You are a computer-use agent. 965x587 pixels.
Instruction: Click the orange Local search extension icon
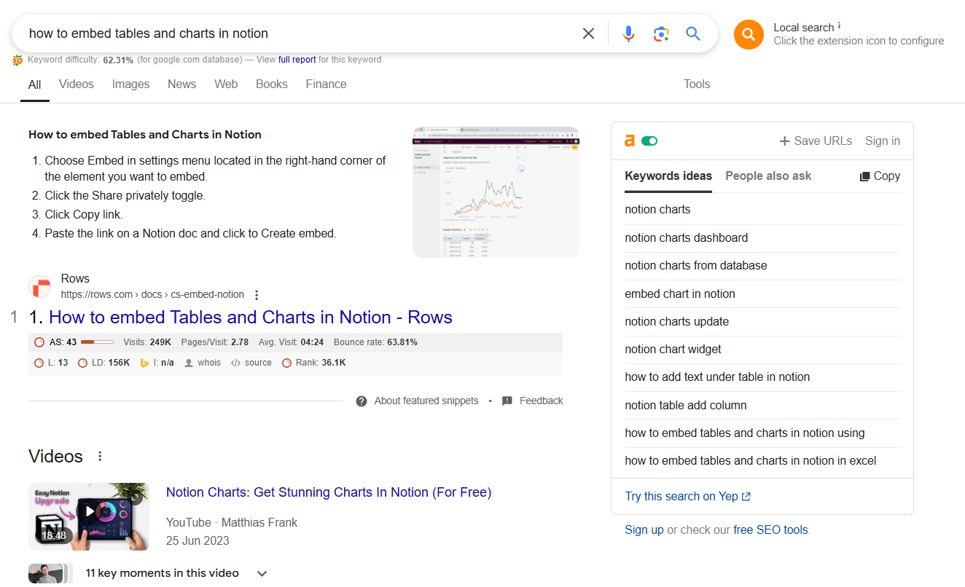[x=749, y=34]
